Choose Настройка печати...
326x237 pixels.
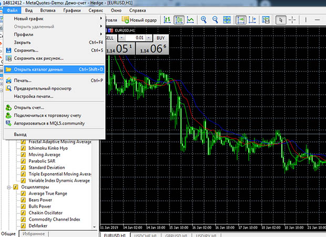[54, 96]
